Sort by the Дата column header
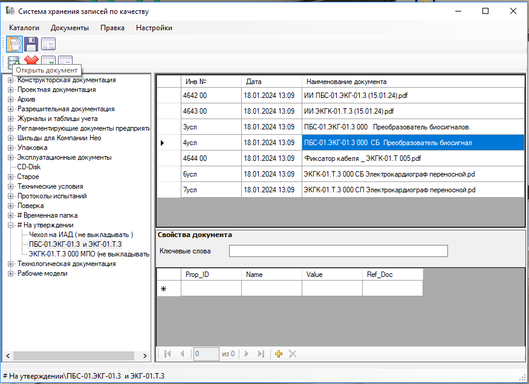This screenshot has height=384, width=529. (271, 82)
